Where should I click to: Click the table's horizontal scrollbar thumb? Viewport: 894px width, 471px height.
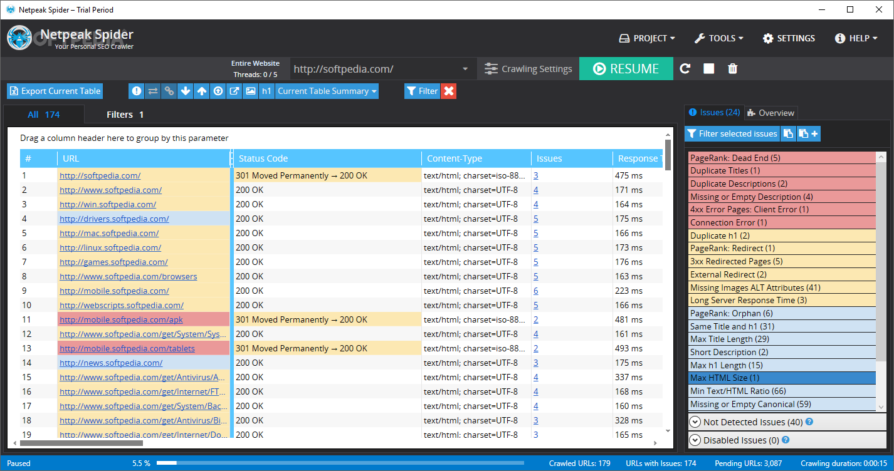click(82, 443)
